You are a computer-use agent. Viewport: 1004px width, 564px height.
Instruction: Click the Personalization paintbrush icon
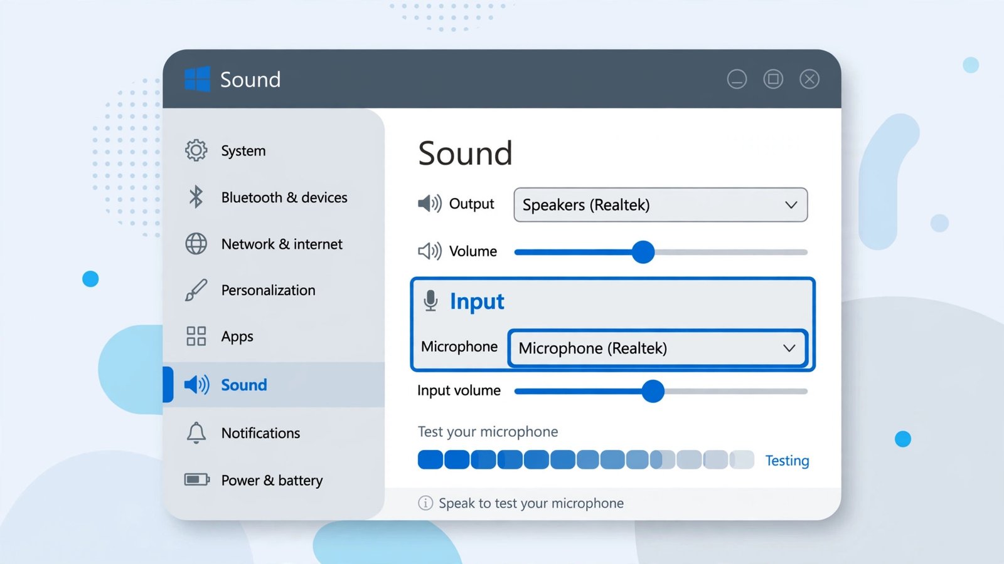196,290
